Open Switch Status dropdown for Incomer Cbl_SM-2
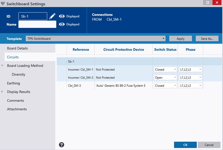 (x=165, y=77)
